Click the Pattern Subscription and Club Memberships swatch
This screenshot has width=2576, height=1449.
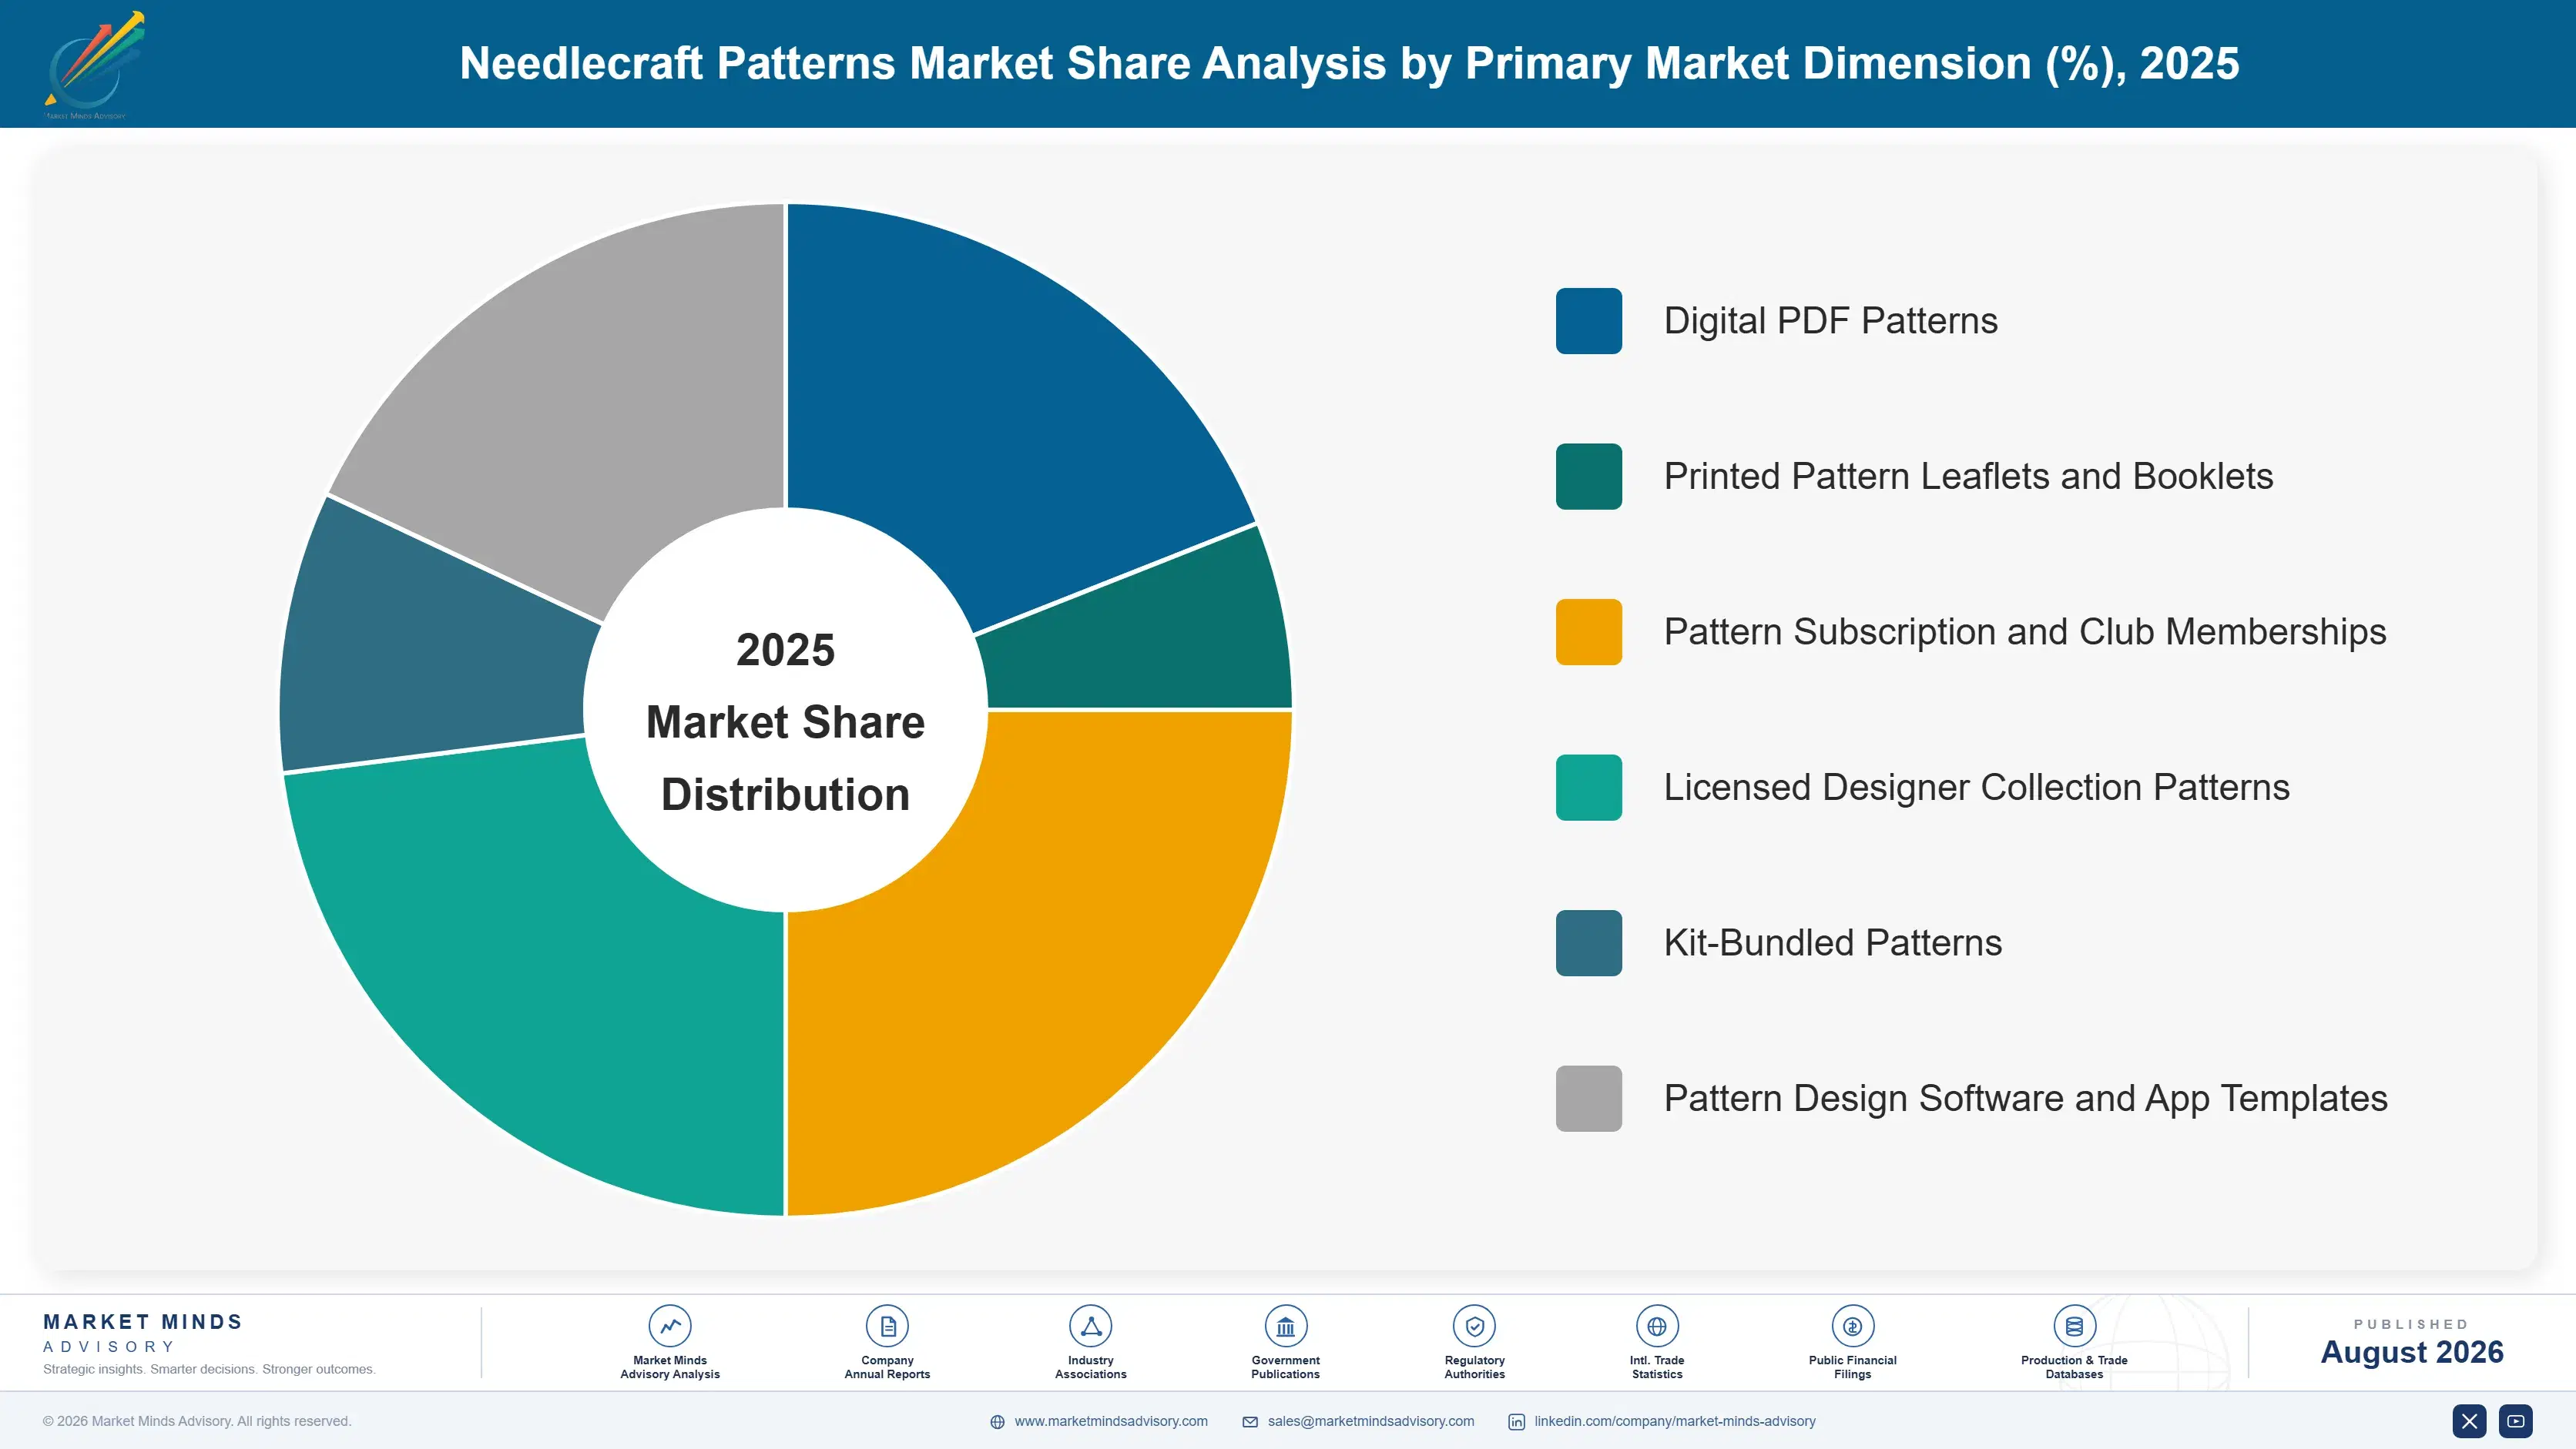1588,631
